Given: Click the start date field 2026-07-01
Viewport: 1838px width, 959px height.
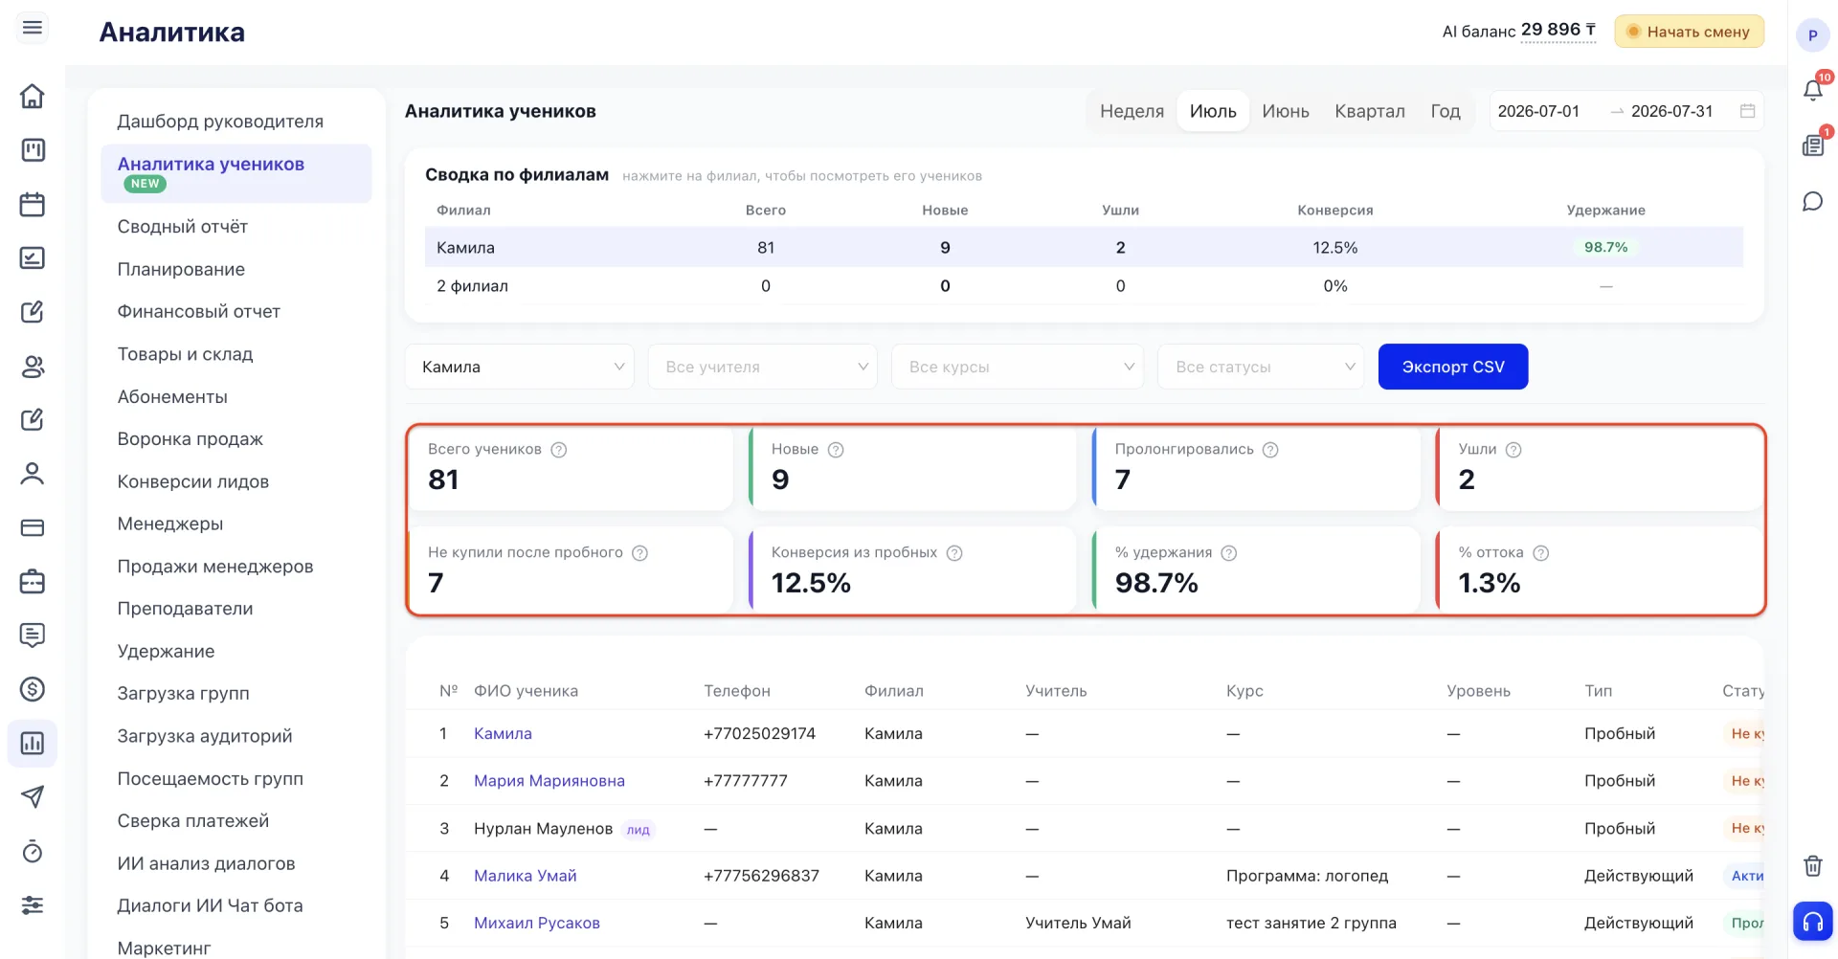Looking at the screenshot, I should pos(1538,111).
